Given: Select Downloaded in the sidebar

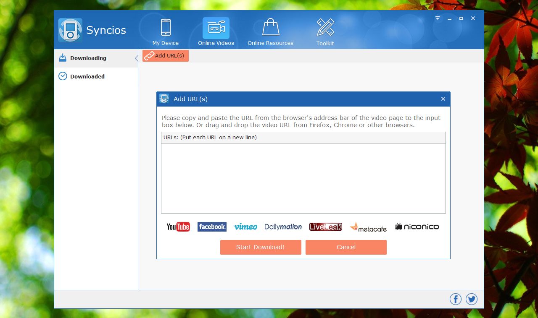Looking at the screenshot, I should pyautogui.click(x=96, y=76).
